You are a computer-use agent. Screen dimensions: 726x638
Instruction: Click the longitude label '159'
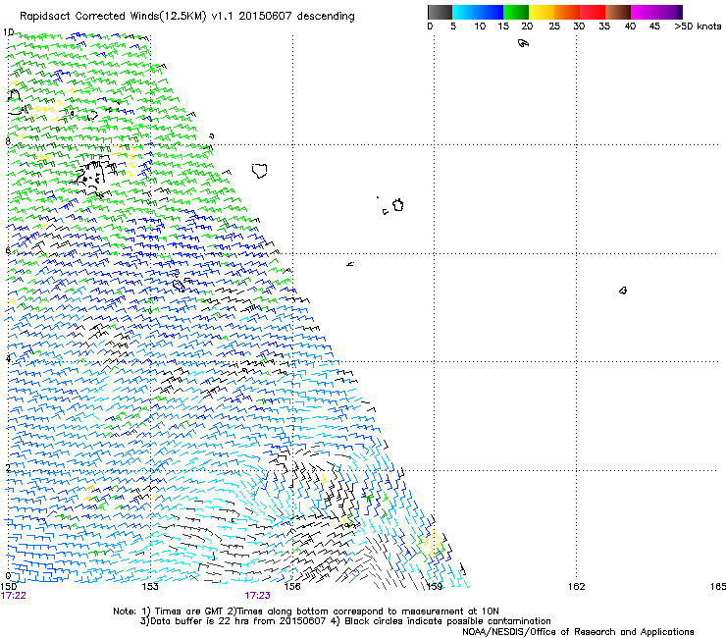pyautogui.click(x=435, y=587)
